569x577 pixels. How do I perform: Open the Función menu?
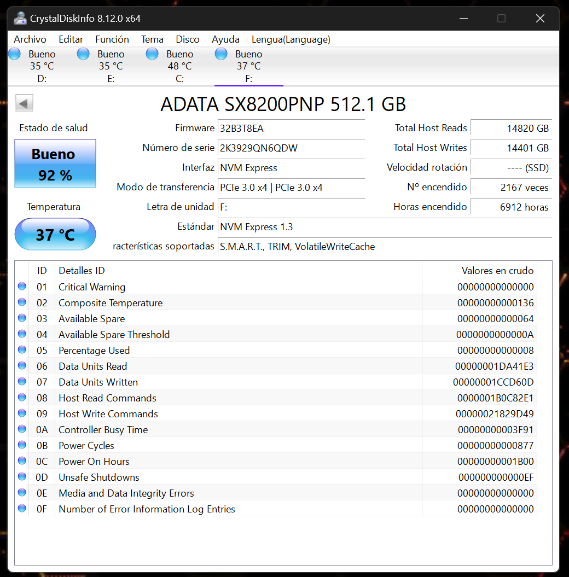click(112, 39)
